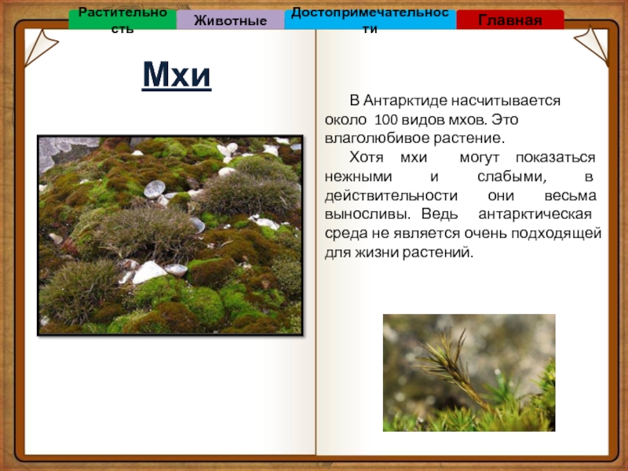
Task: Select the large moss-covered rocks photo
Action: coord(170,235)
